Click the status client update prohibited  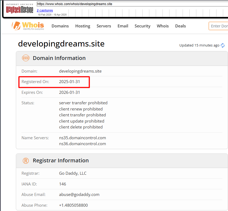click(82, 121)
